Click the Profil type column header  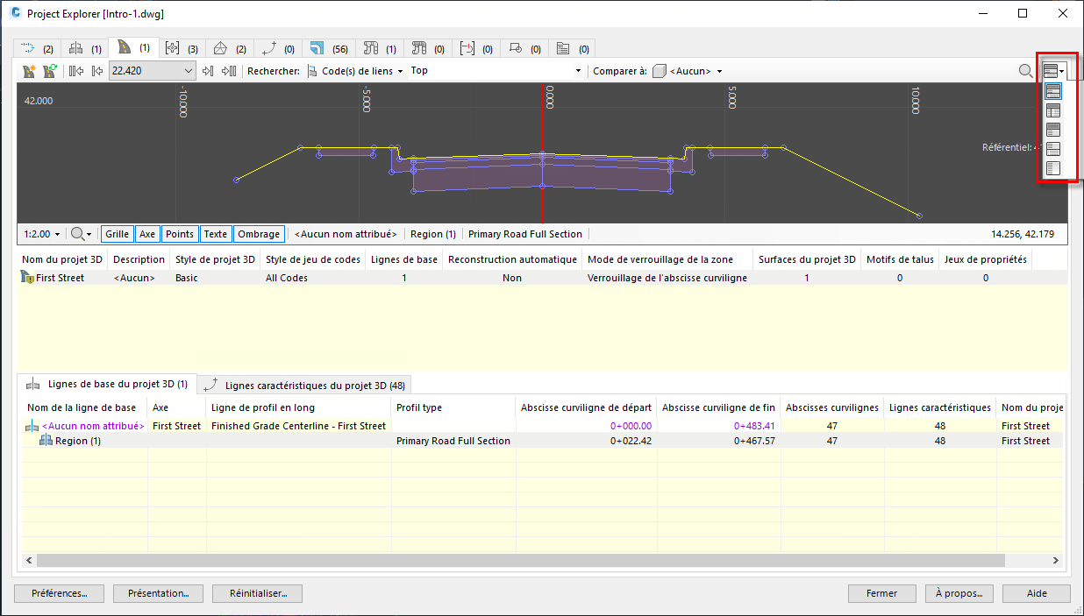[453, 407]
